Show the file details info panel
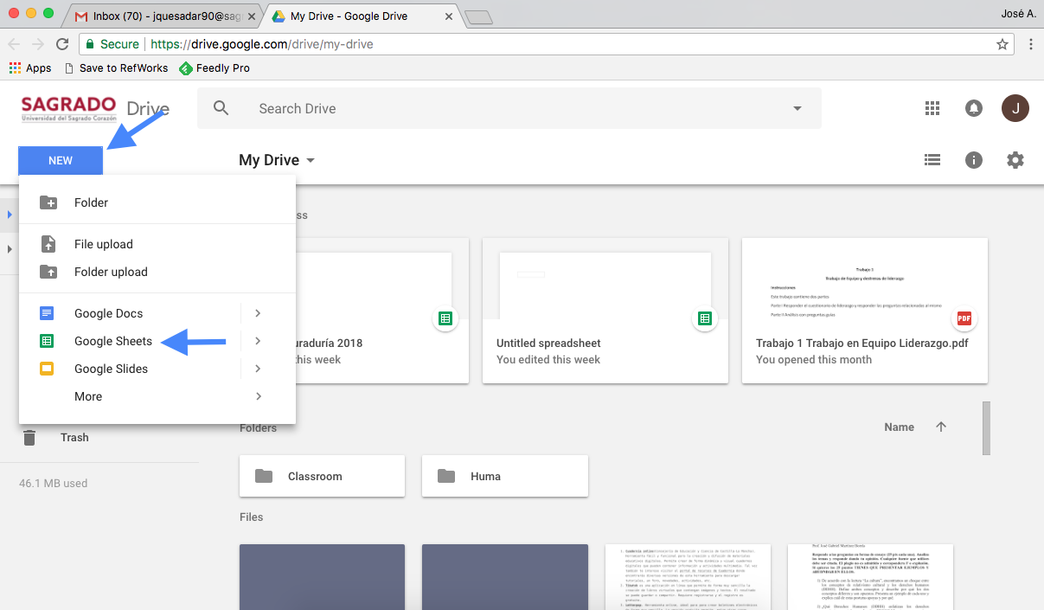This screenshot has width=1044, height=610. [974, 160]
